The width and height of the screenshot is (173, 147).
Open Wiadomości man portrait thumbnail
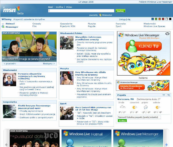pyautogui.click(x=10, y=80)
